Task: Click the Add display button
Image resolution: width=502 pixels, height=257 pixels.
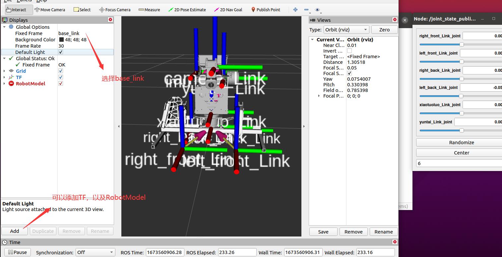Action: [15, 231]
